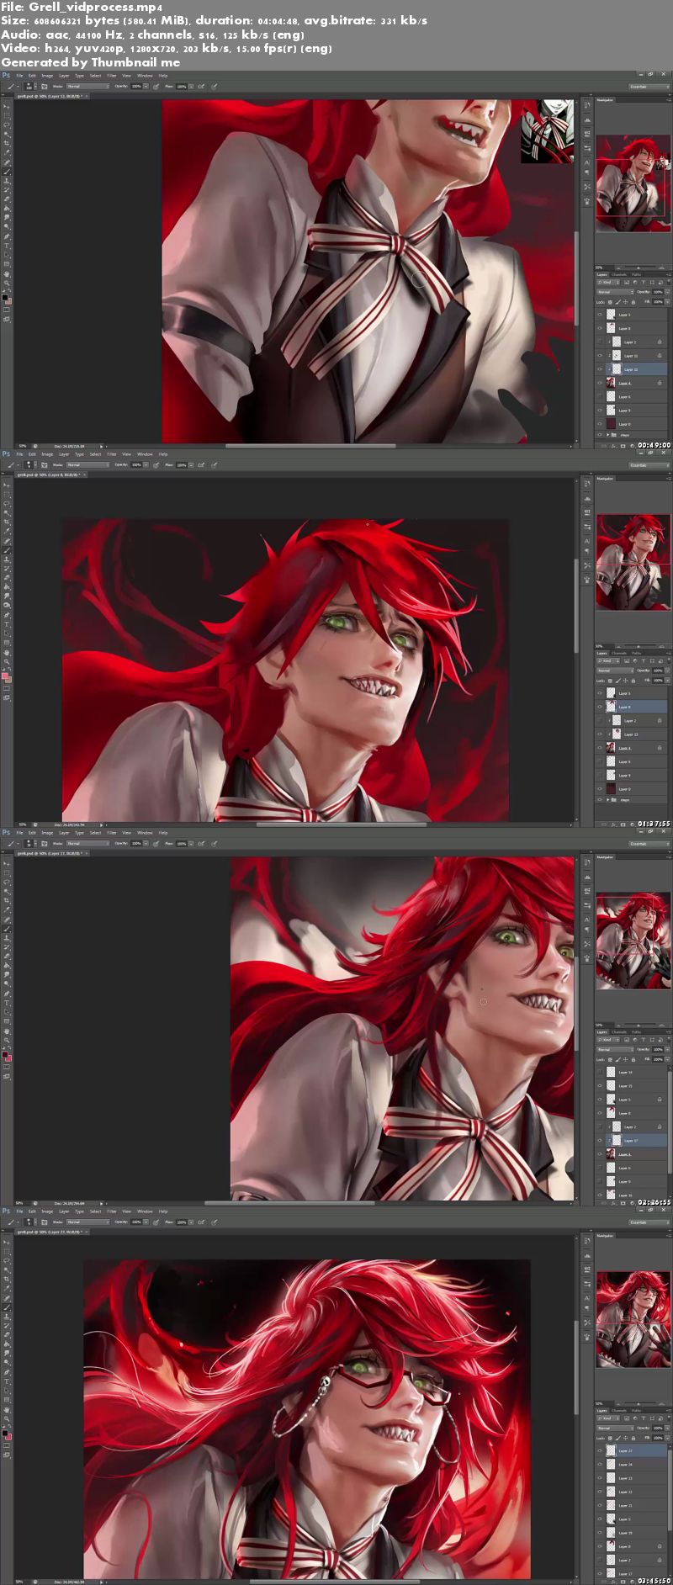Click the add layer style fx in the 00:49:00 frame
The width and height of the screenshot is (673, 1585).
[x=613, y=446]
